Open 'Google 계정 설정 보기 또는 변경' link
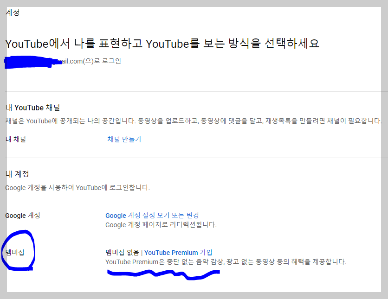Viewport: 388px width, 299px height. pos(152,216)
